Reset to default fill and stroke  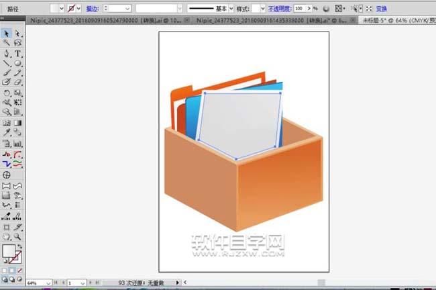[5, 261]
